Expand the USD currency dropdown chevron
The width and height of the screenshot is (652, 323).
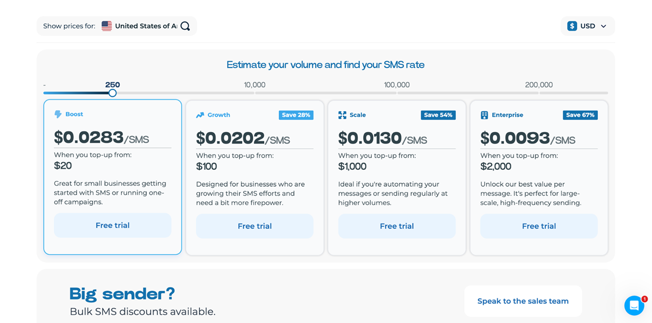coord(604,26)
